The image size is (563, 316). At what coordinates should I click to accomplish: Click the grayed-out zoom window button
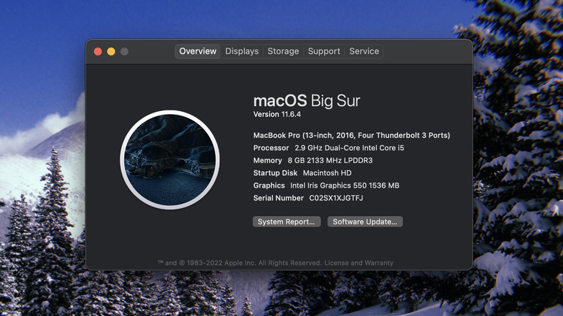coord(124,51)
